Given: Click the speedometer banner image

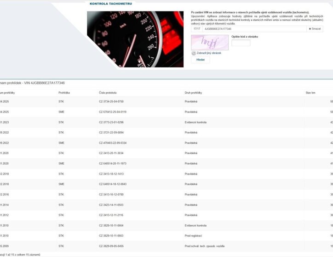Looking at the screenshot, I should (135, 39).
